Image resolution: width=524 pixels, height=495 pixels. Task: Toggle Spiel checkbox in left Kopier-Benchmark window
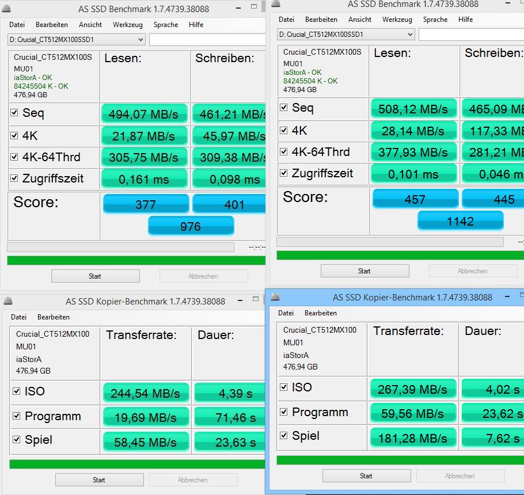point(16,439)
